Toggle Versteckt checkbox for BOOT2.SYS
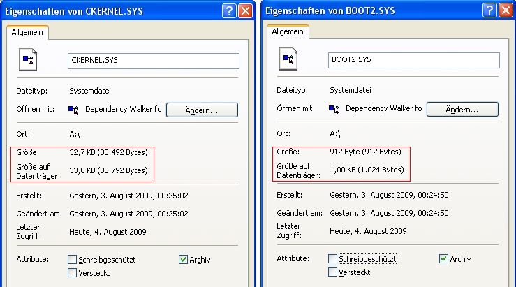 click(332, 272)
